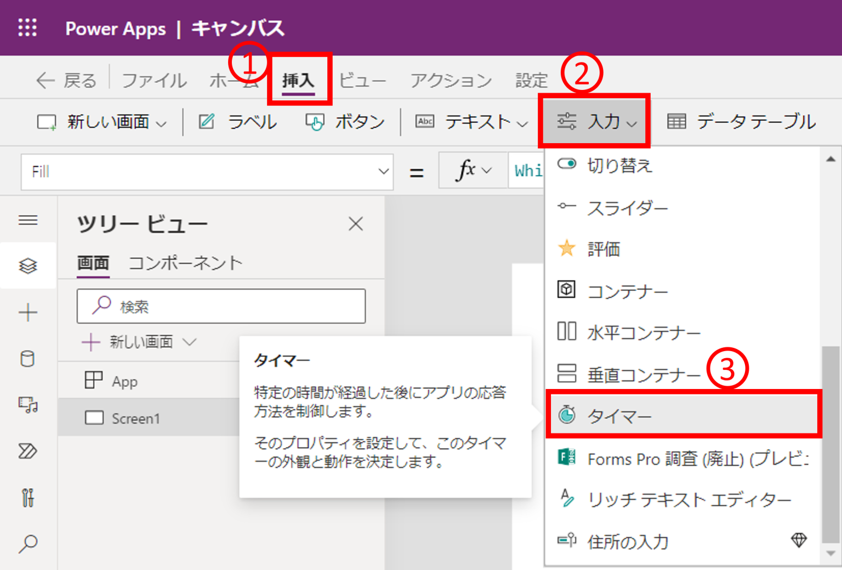Expand the Fill property dropdown
The width and height of the screenshot is (842, 570).
click(384, 171)
